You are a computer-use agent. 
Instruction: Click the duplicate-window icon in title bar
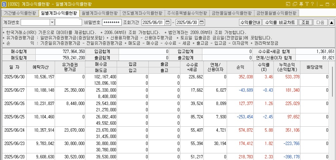(295, 4)
